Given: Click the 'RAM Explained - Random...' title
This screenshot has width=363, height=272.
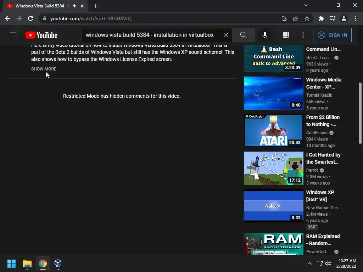Looking at the screenshot, I should click(323, 240).
